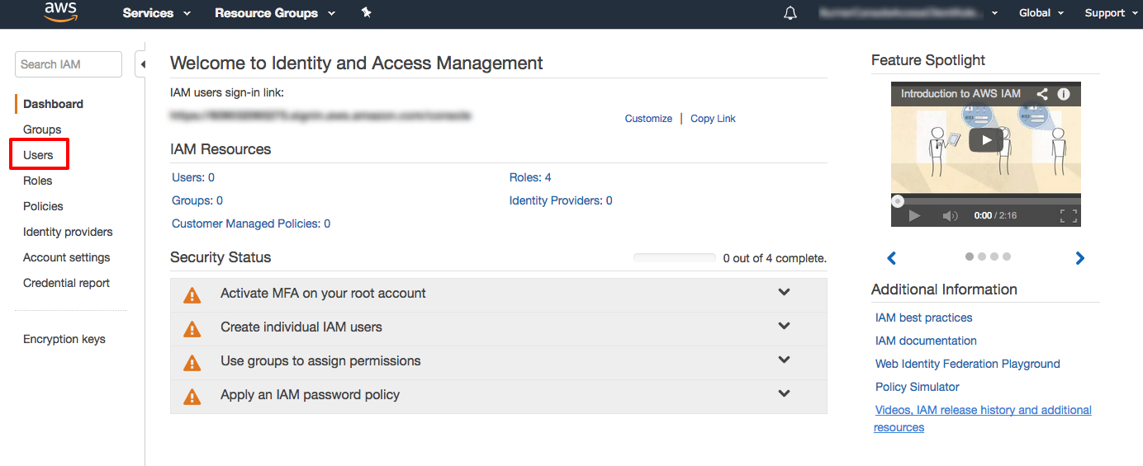Click the Introduction to AWS IAM video title
The height and width of the screenshot is (466, 1143).
[x=960, y=94]
